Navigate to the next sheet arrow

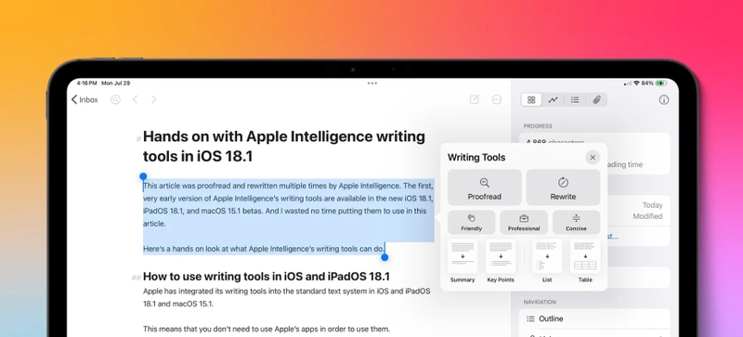point(153,99)
